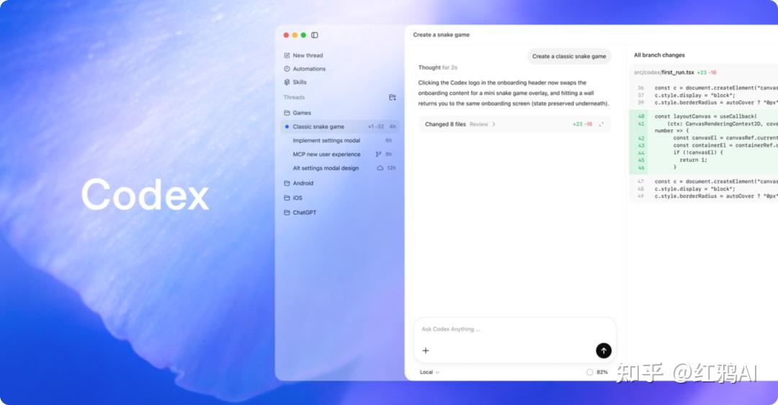Select the Classic snake game thread
The image size is (778, 405).
340,127
